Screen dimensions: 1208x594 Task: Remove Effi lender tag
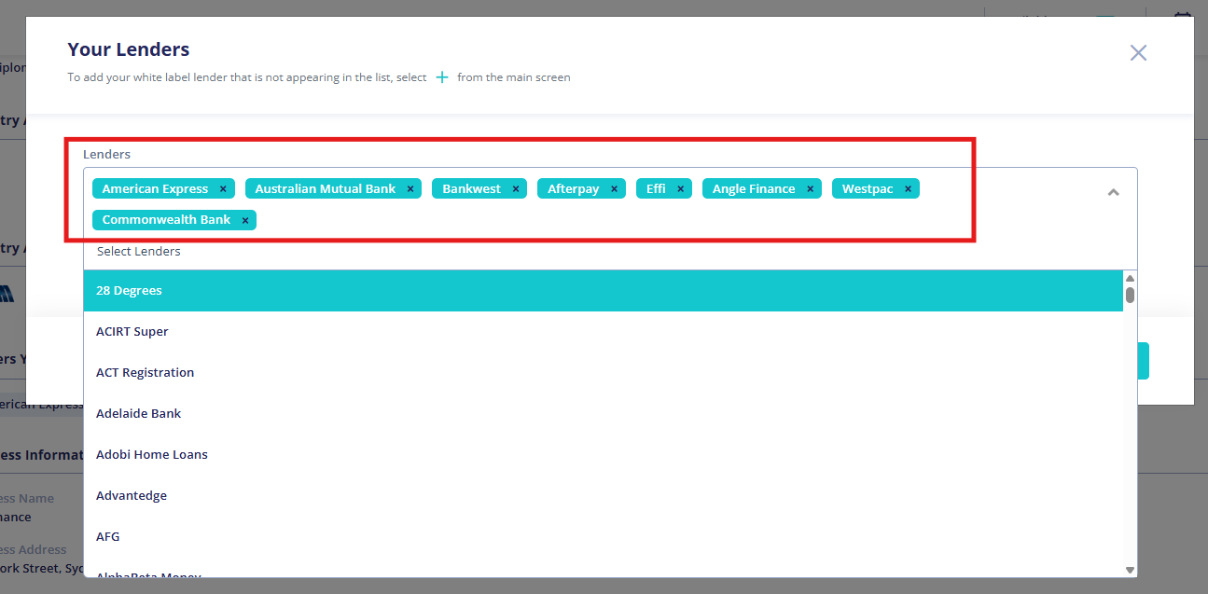[681, 189]
